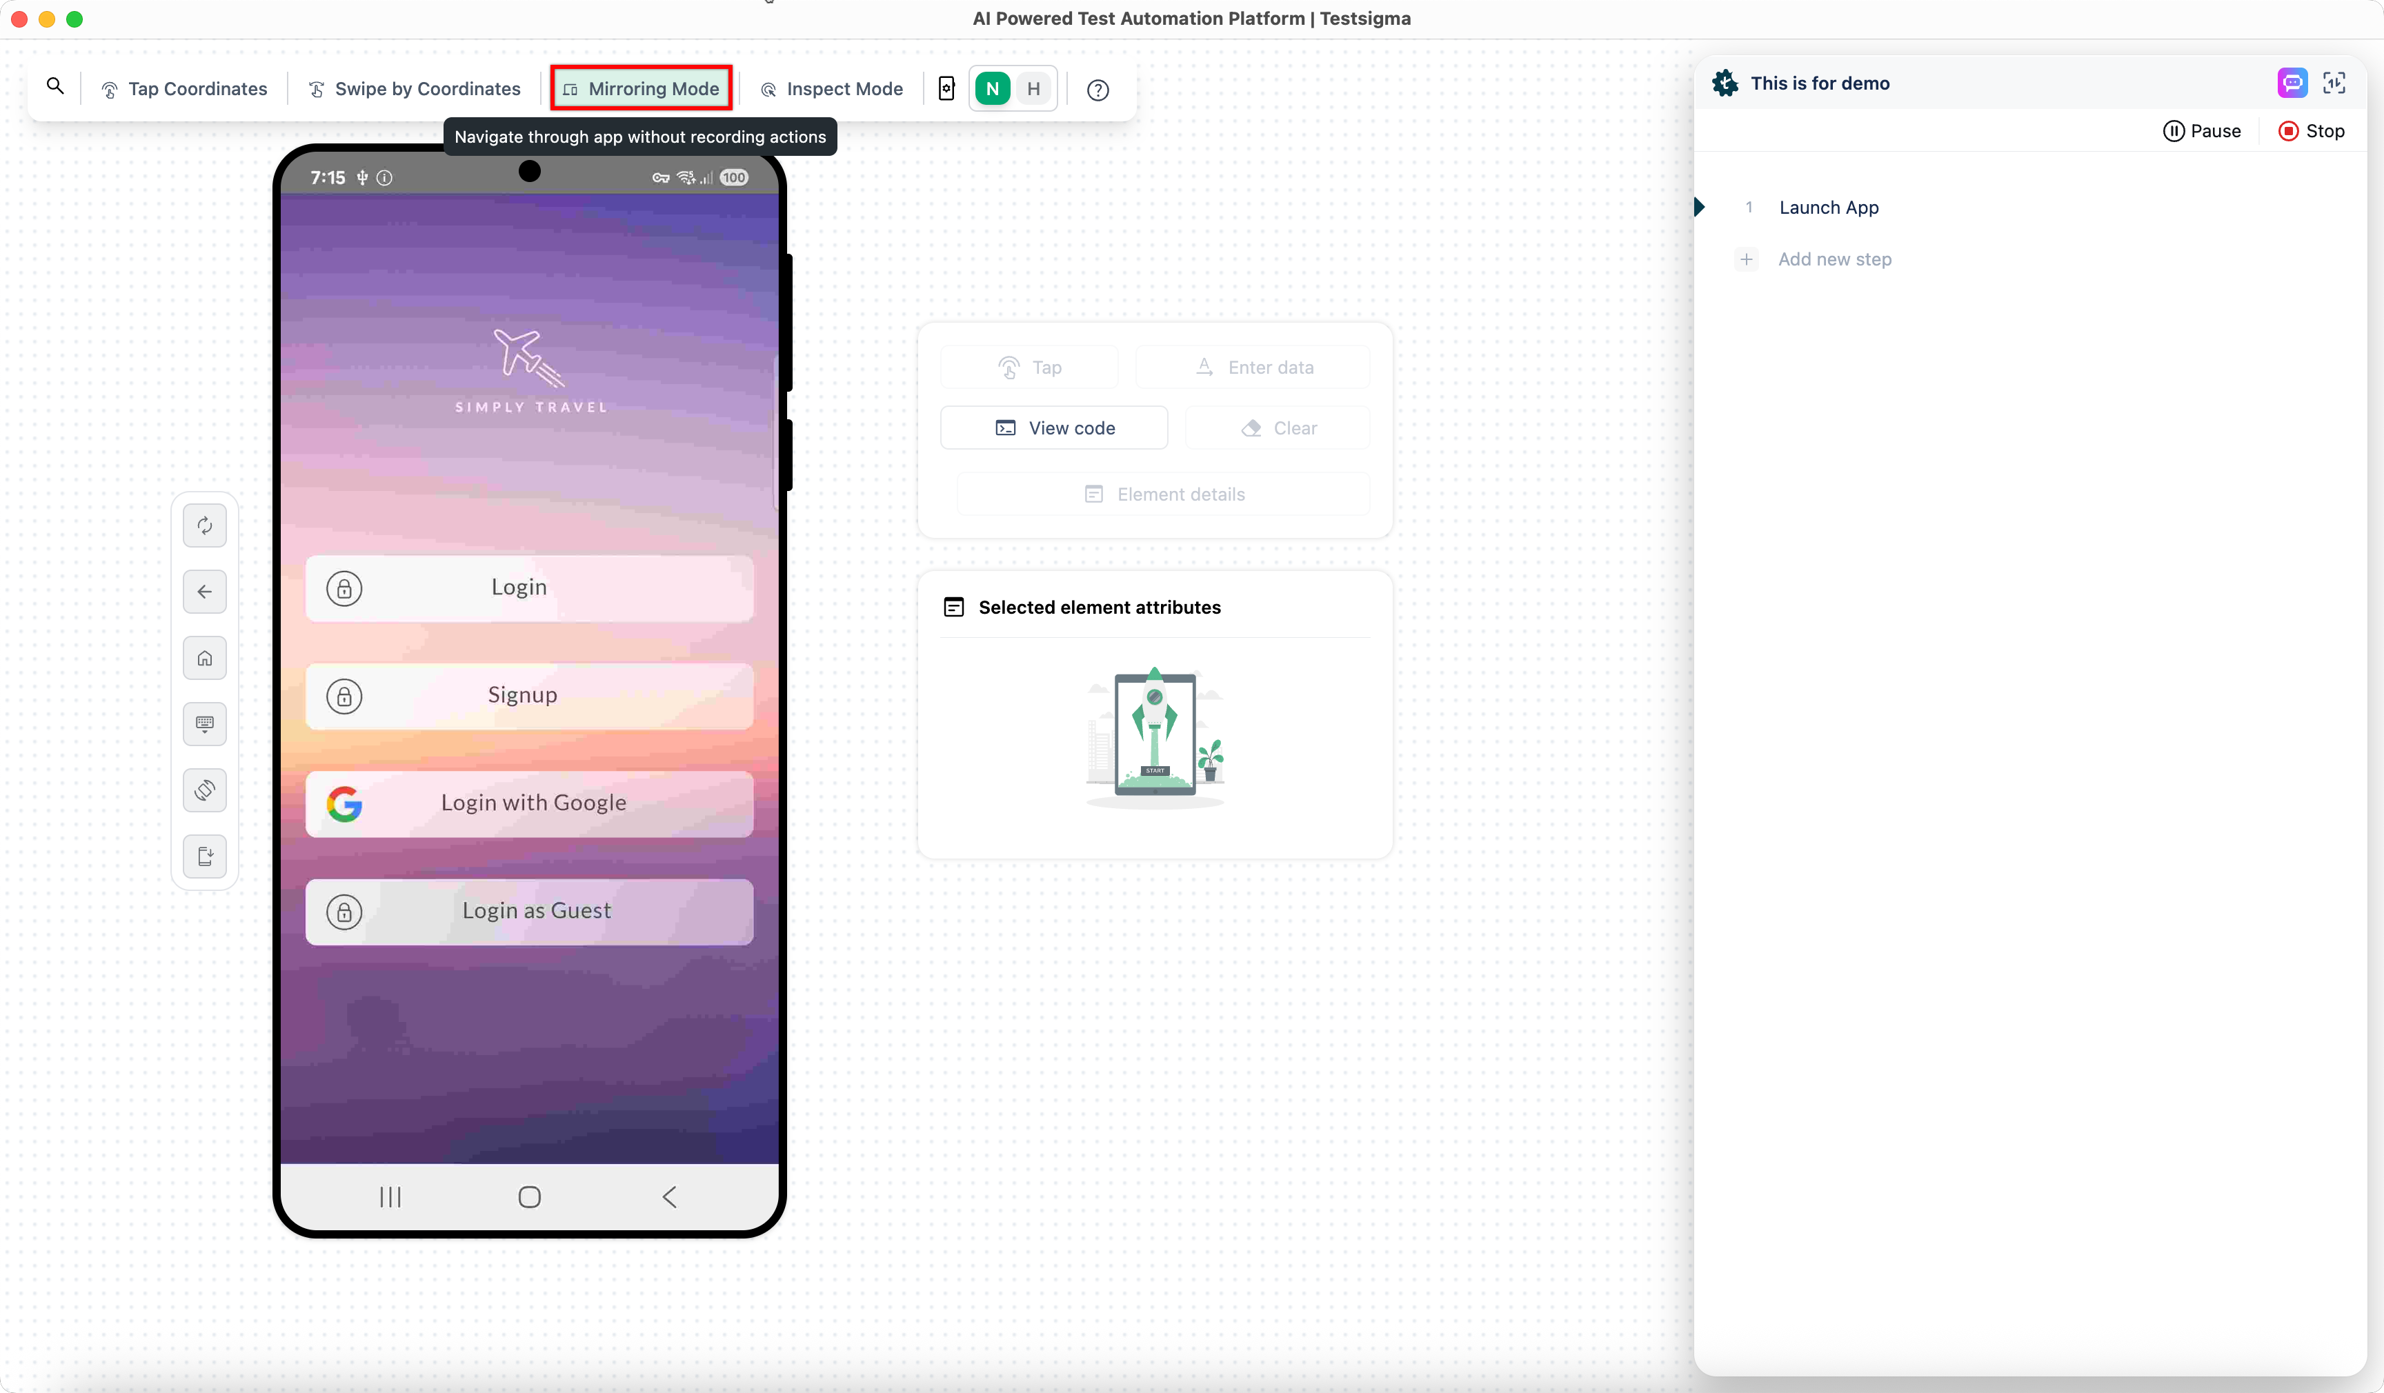Screen dimensions: 2384x1393
Task: Click the View code button
Action: coord(1054,428)
